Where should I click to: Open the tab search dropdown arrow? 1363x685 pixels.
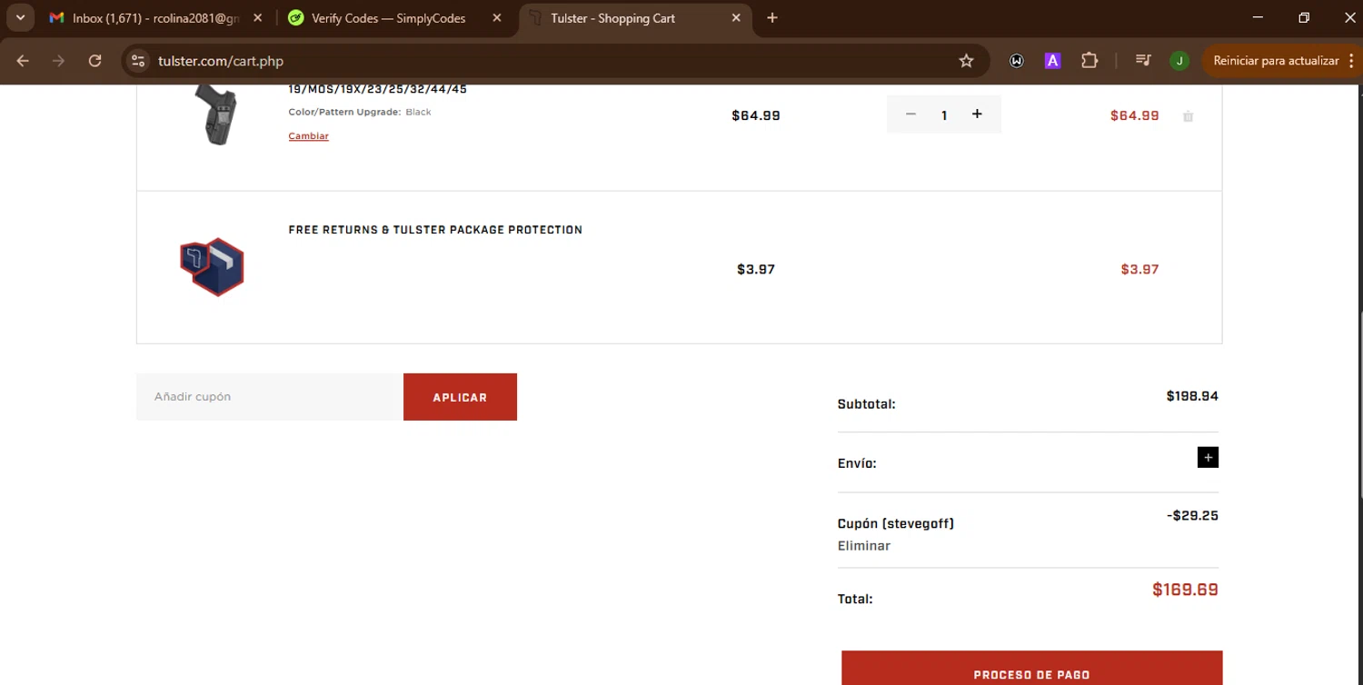[x=20, y=17]
